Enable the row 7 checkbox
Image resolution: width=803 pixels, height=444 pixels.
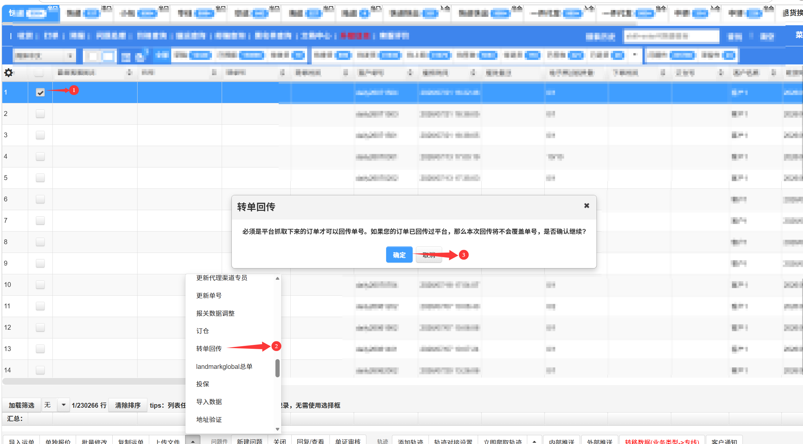point(40,221)
